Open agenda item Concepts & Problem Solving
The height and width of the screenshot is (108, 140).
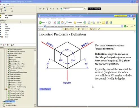[18, 87]
